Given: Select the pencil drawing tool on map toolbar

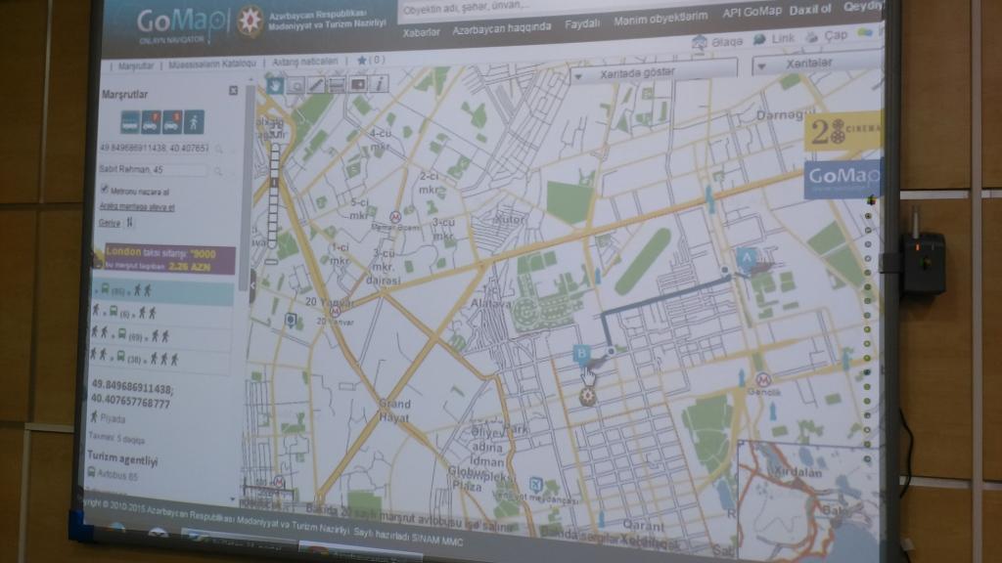Looking at the screenshot, I should (316, 85).
